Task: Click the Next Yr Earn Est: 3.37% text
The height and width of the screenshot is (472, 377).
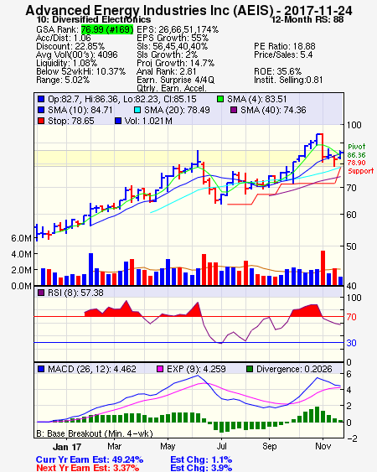Action: (88, 468)
